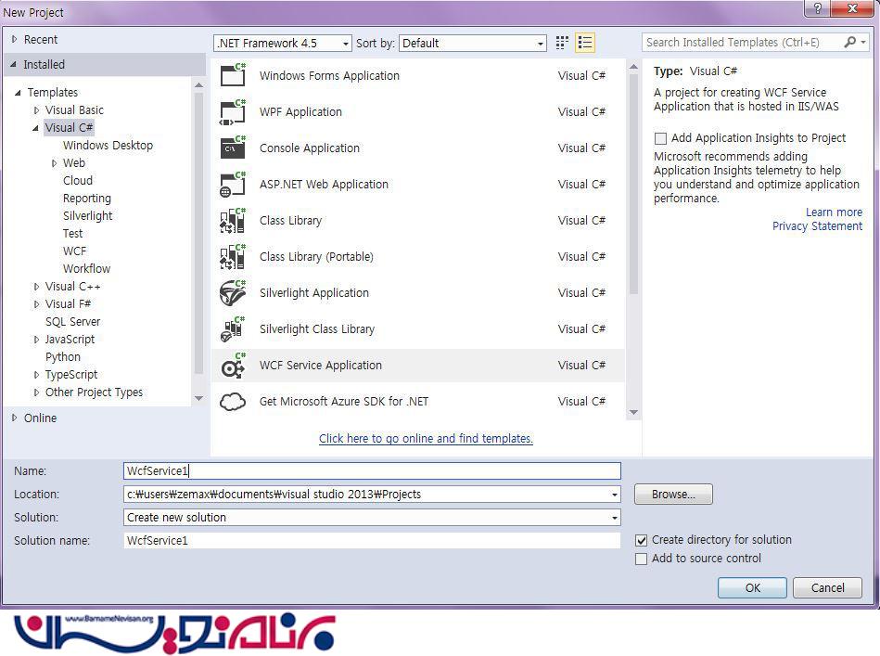Tick the Add to source control checkbox
Image resolution: width=880 pixels, height=656 pixels.
coord(641,559)
